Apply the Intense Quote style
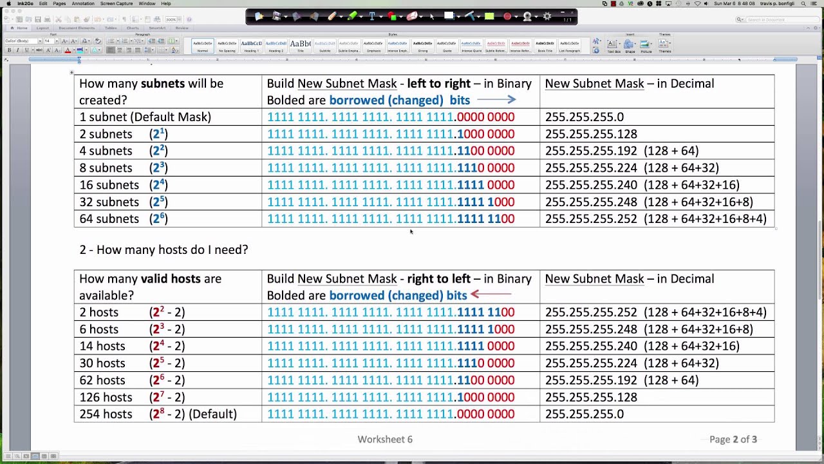Viewport: 824px width, 464px height. tap(471, 45)
